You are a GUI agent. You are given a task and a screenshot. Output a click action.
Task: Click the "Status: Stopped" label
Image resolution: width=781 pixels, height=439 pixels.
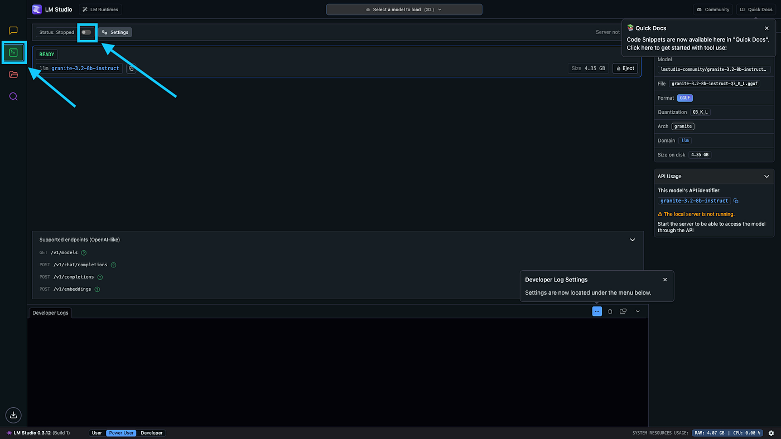tap(57, 32)
